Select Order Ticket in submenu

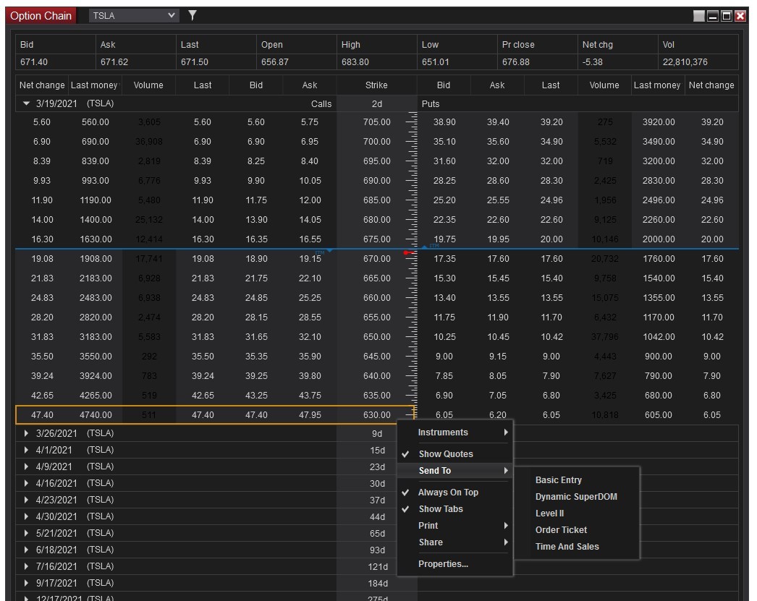click(561, 530)
